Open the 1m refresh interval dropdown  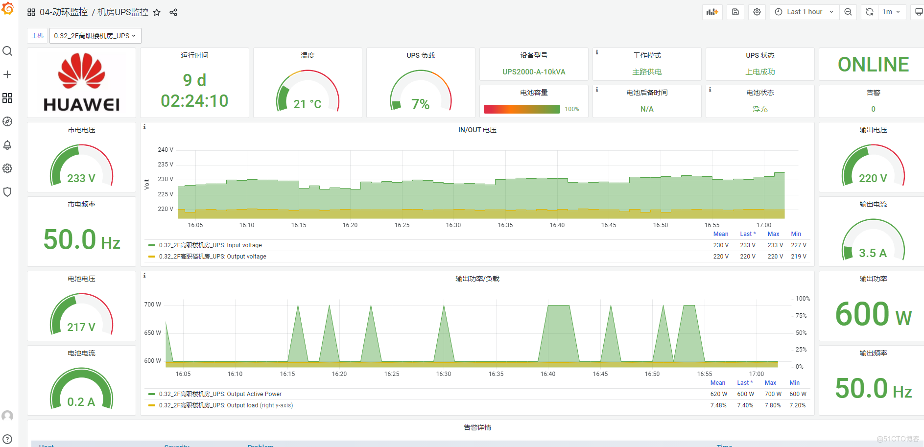(x=892, y=12)
